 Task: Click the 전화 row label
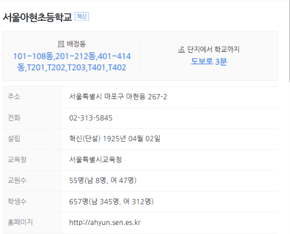click(x=14, y=118)
